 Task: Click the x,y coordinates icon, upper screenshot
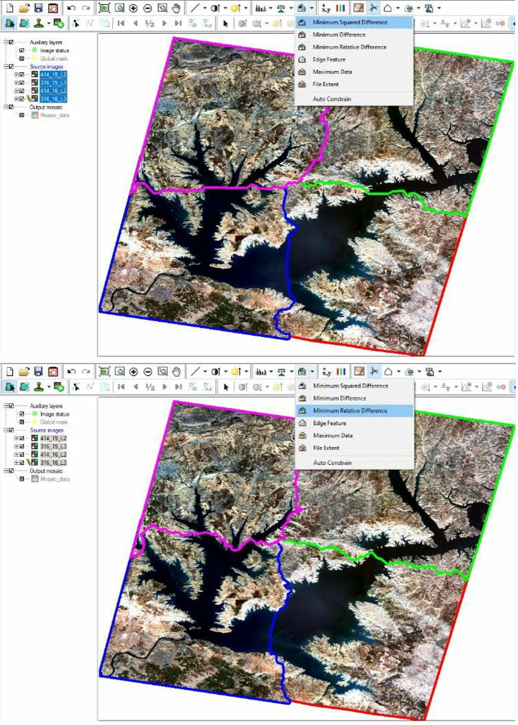pyautogui.click(x=326, y=8)
